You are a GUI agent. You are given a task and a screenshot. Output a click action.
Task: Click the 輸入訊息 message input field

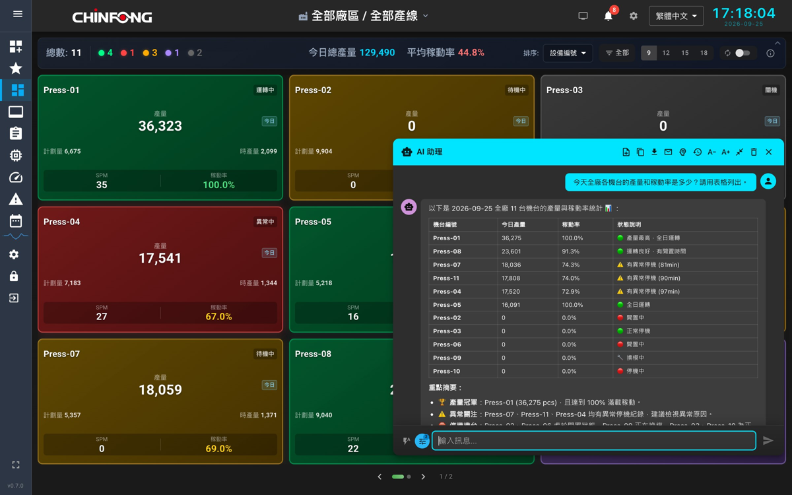click(x=593, y=440)
